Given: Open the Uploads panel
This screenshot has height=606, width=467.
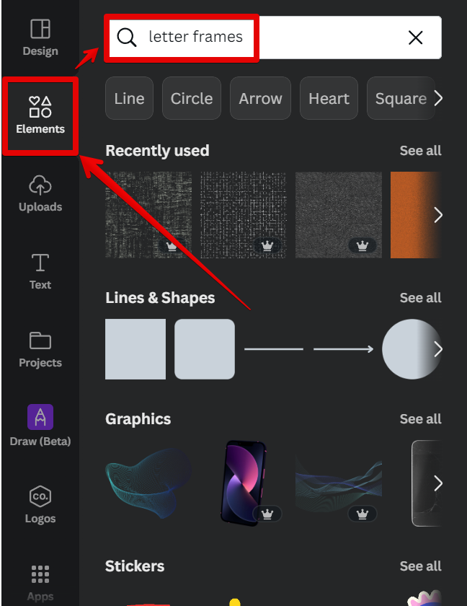Looking at the screenshot, I should pyautogui.click(x=40, y=193).
